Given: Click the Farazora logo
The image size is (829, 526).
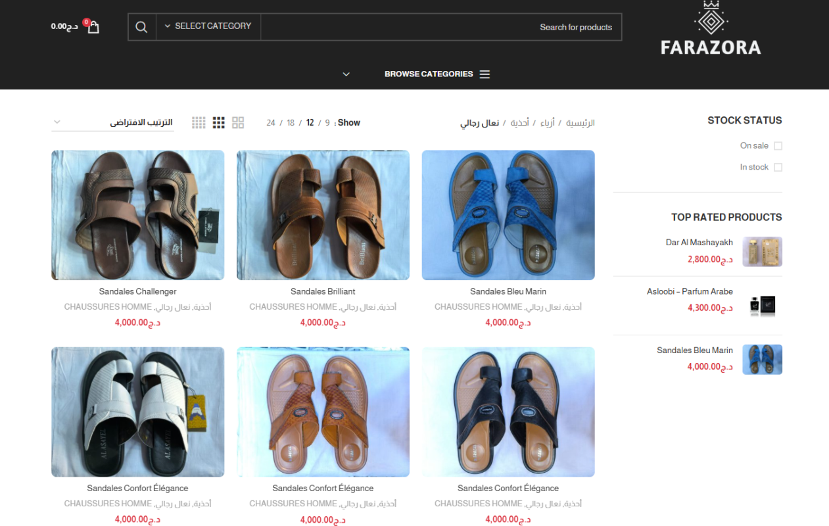Looking at the screenshot, I should (x=711, y=30).
